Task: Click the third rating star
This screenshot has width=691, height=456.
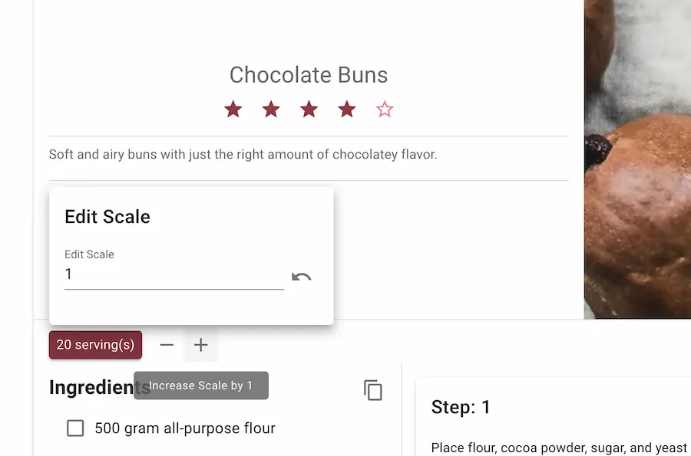Action: pyautogui.click(x=309, y=109)
